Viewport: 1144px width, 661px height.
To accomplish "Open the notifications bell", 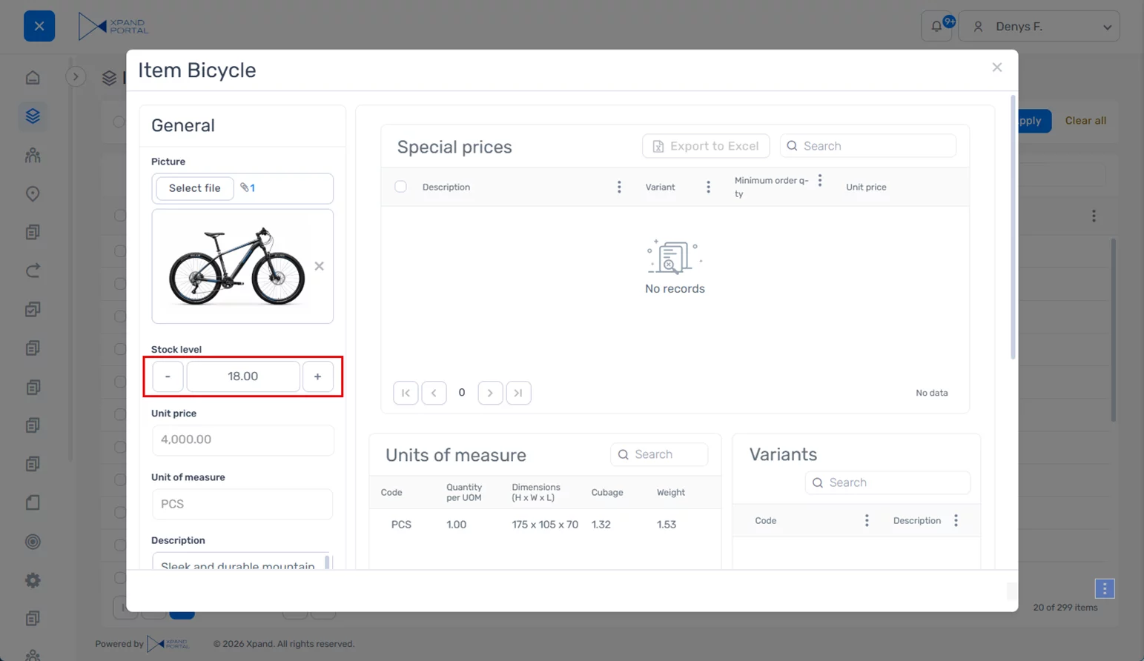I will click(x=936, y=27).
